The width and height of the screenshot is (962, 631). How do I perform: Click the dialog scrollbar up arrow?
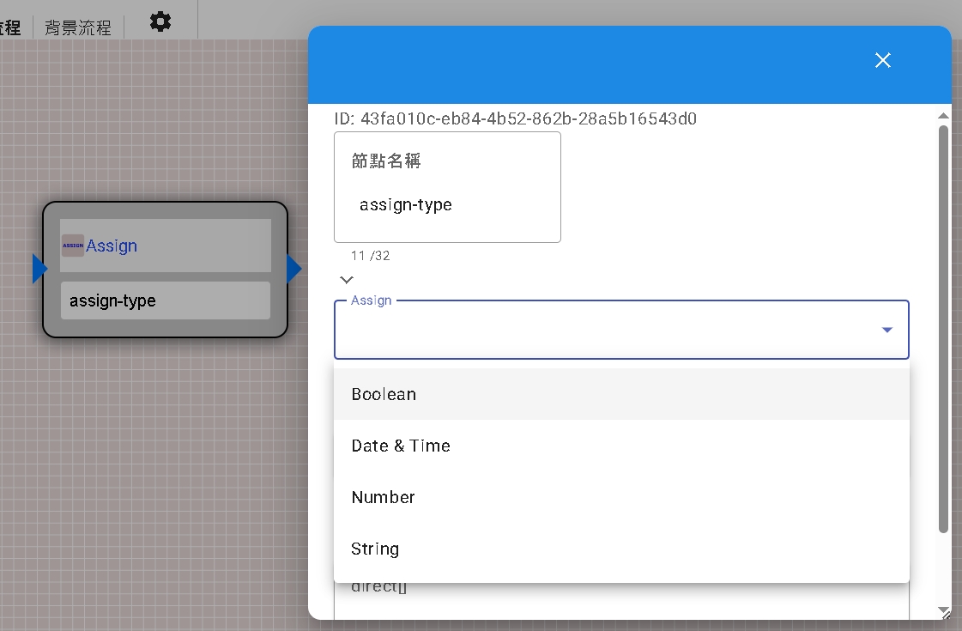coord(944,116)
